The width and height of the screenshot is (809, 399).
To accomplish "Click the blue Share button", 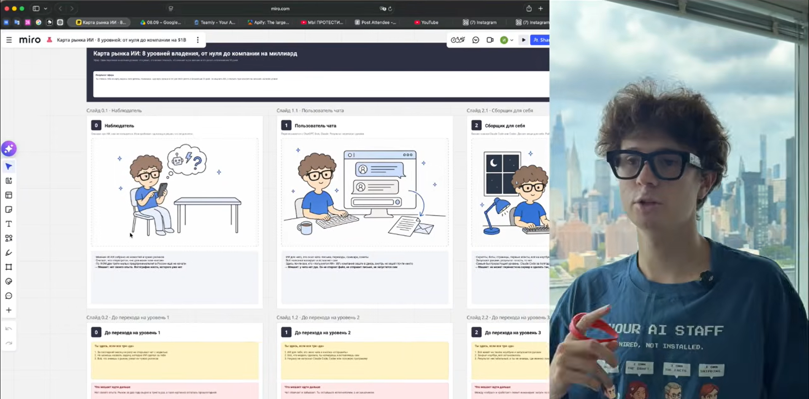I will 540,40.
